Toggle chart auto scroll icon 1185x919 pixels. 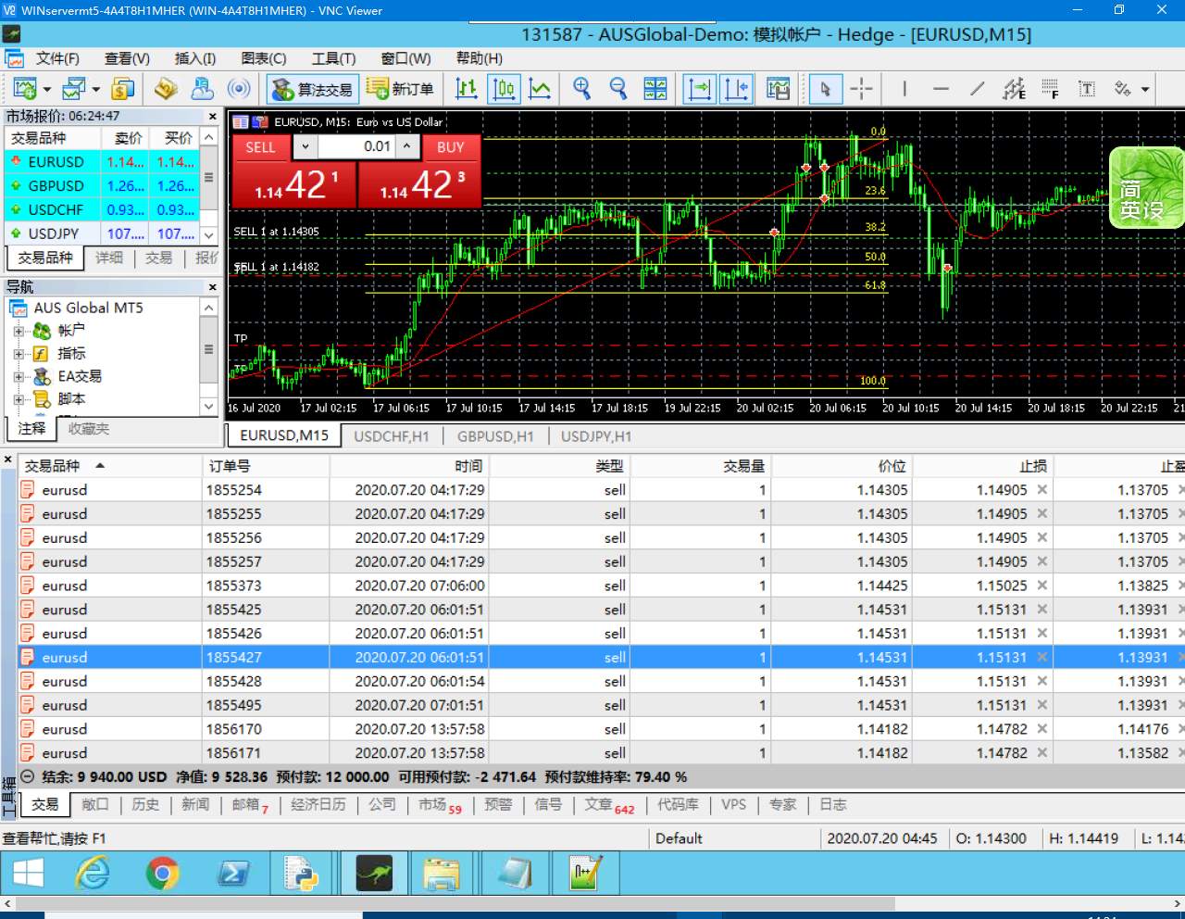pyautogui.click(x=700, y=89)
